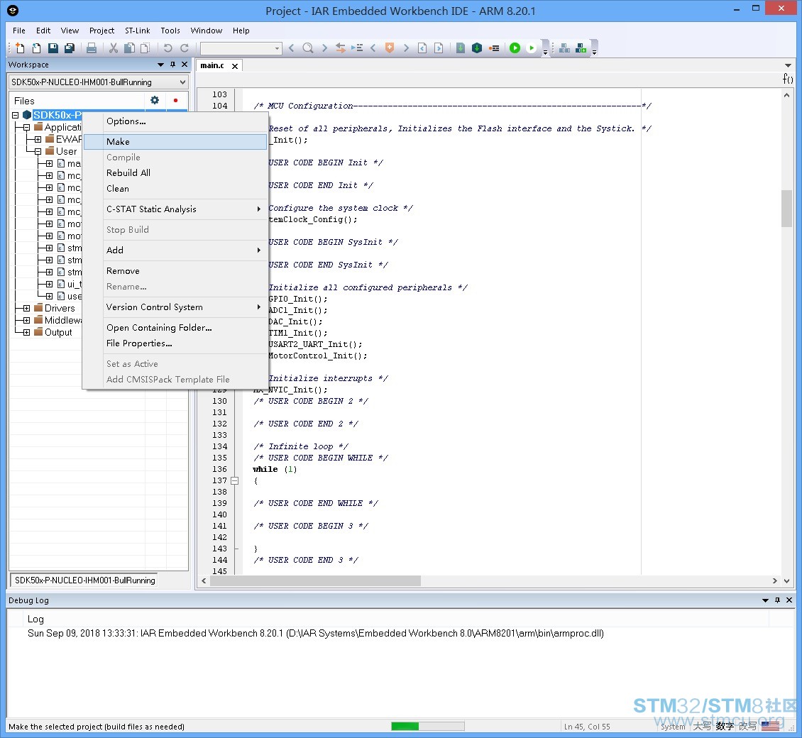Expand the Output folder node

coord(26,332)
